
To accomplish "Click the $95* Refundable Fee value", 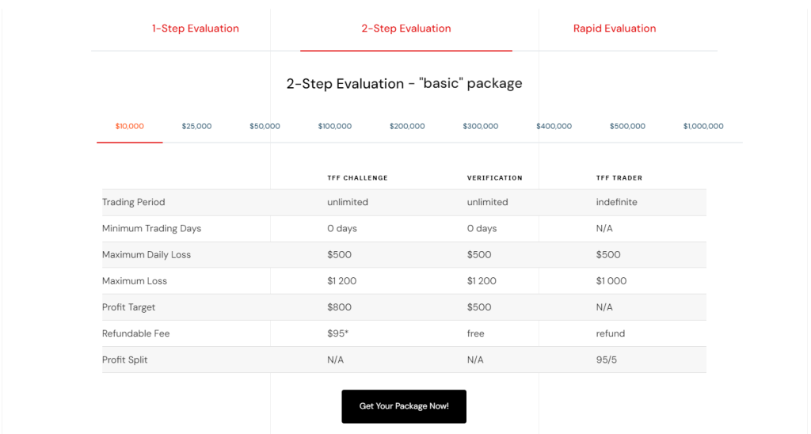I will 337,333.
